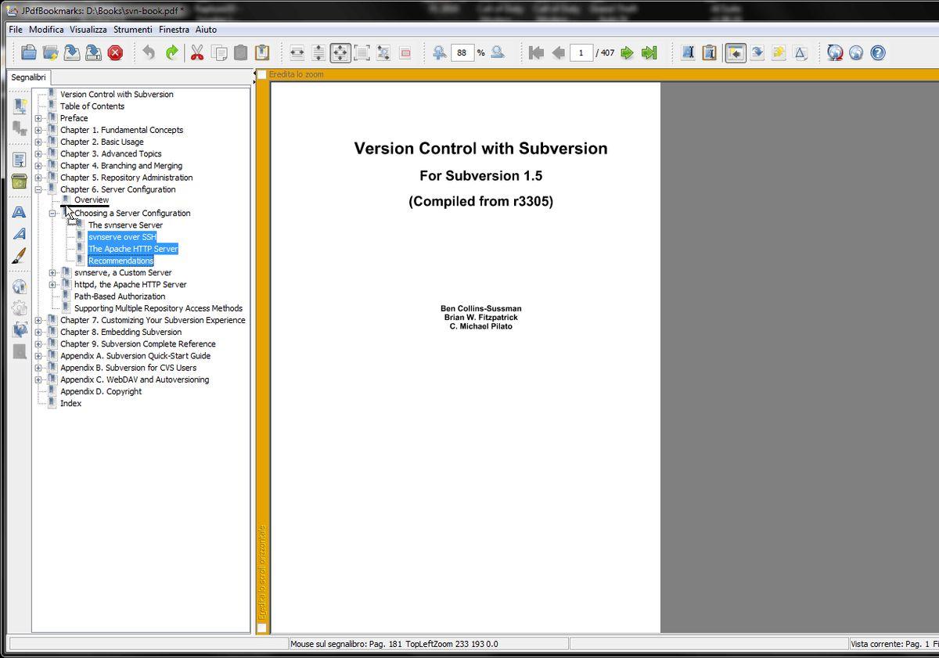Expand Chapter 2. Basic Usage node
This screenshot has width=939, height=658.
click(38, 142)
